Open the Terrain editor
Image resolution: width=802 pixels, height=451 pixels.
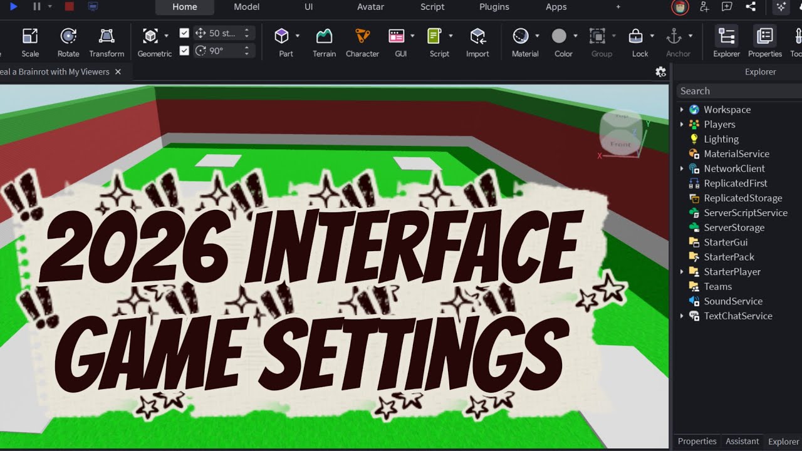pyautogui.click(x=324, y=41)
